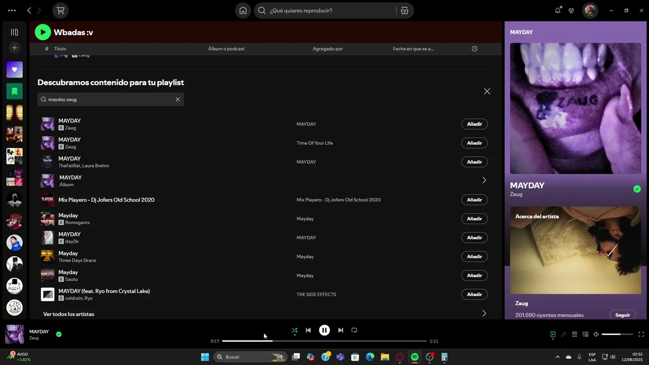Expand the MAYDAY album row chevron
Image resolution: width=649 pixels, height=365 pixels.
[484, 180]
